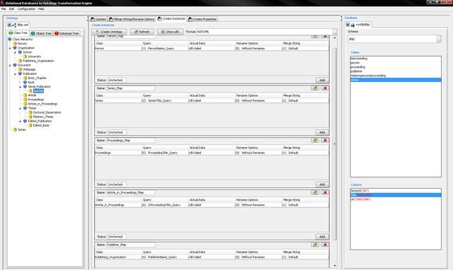453x270 pixels.
Task: Click the red delete icon of Proceedings_Map
Action: (x=325, y=140)
